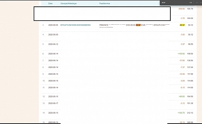Click the -17.60 amount in row 7
This screenshot has width=202, height=124.
click(182, 60)
